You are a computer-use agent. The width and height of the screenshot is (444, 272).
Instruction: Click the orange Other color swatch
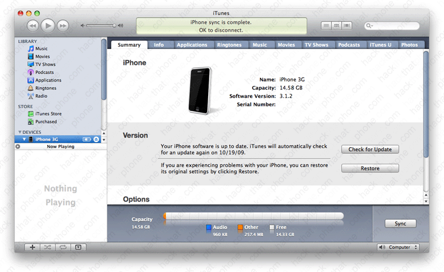pos(240,227)
